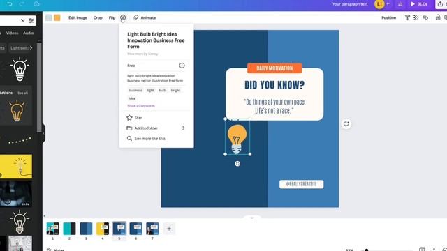Viewport: 447px width, 251px height.
Task: Select the light blue color swatch
Action: pos(49,17)
